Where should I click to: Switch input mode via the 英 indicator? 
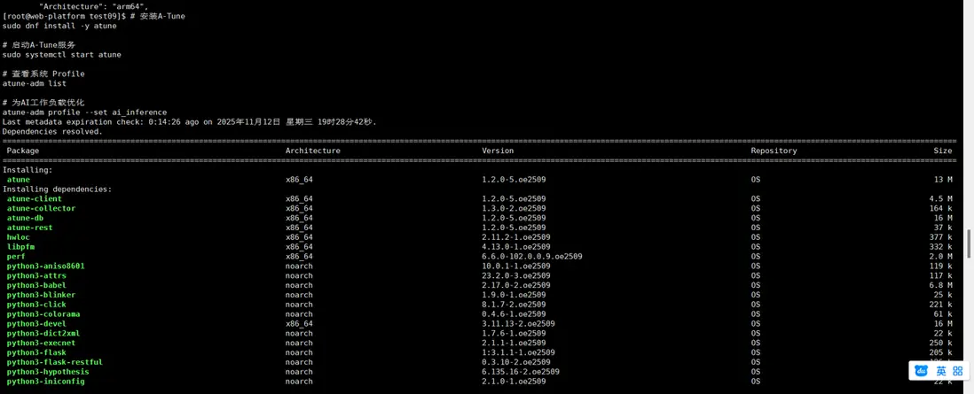click(942, 371)
